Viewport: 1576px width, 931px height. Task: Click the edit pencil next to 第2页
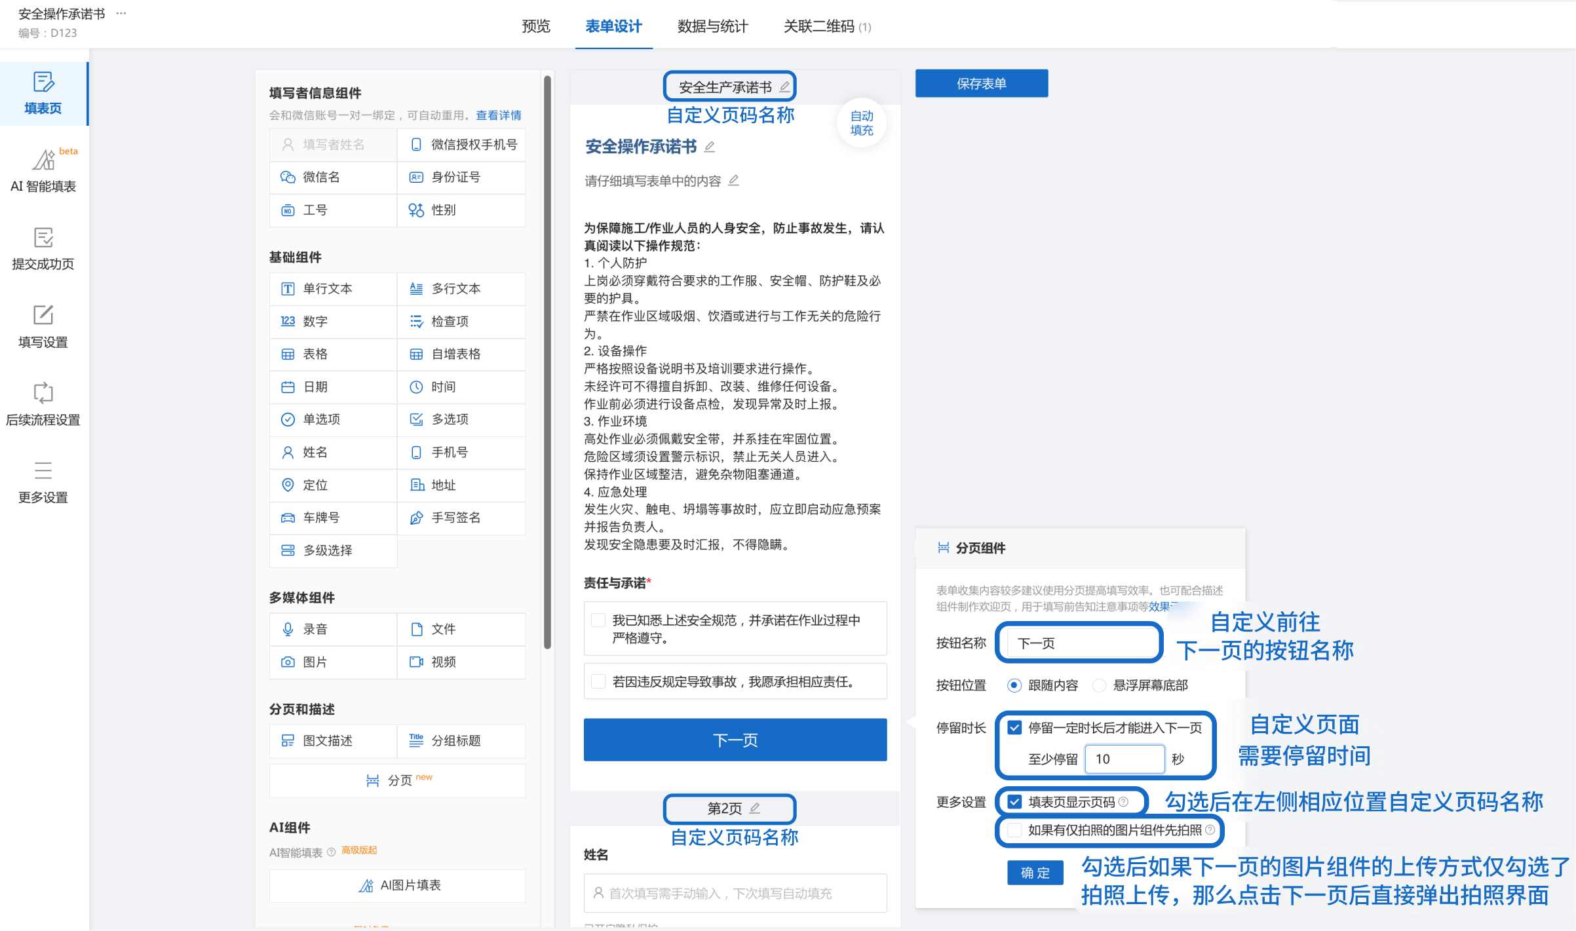point(755,808)
